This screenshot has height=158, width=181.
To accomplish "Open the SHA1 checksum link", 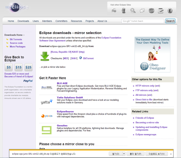I will (74, 58).
